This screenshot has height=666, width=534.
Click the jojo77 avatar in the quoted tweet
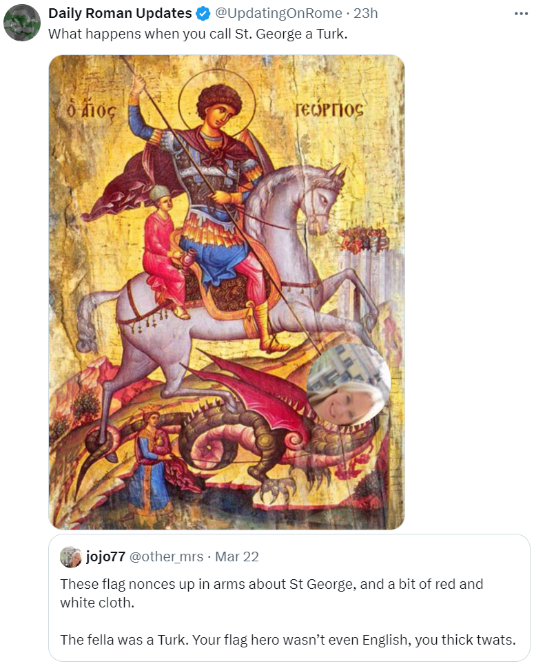[x=71, y=557]
